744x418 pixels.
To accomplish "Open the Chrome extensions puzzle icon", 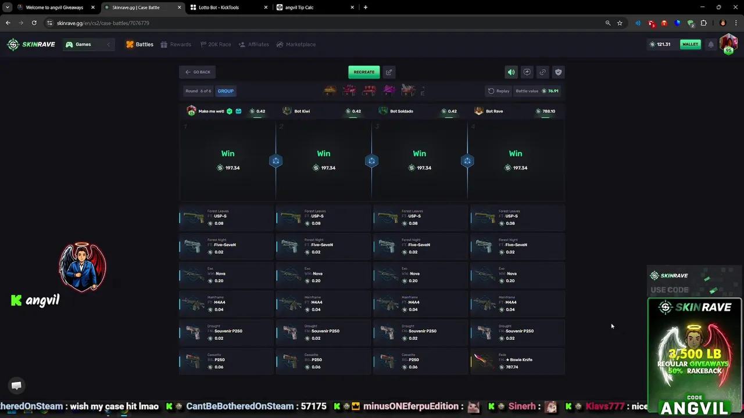I will 703,23.
